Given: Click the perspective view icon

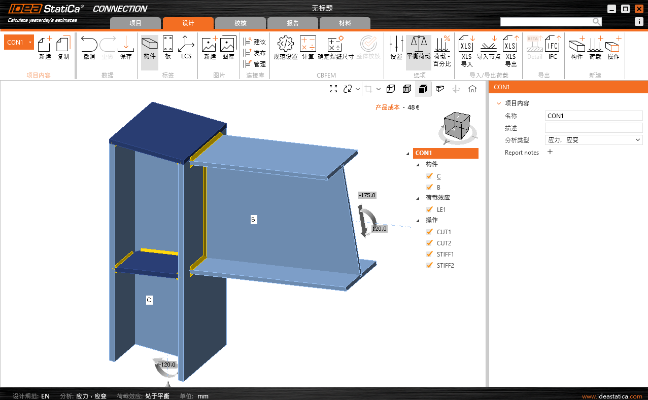Looking at the screenshot, I should pos(440,89).
